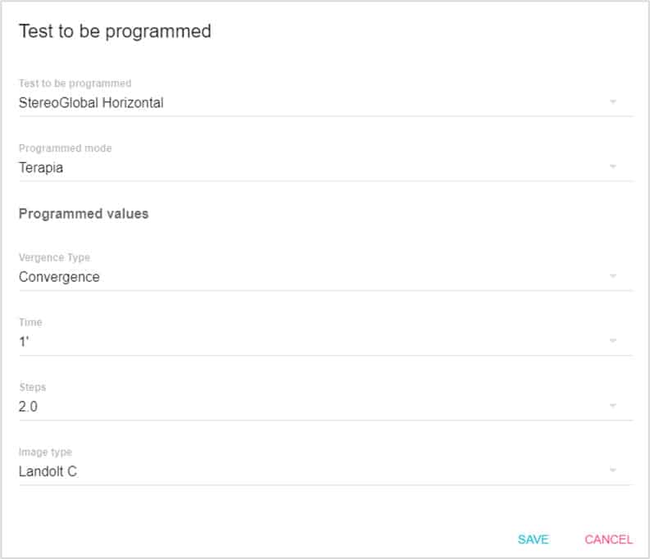This screenshot has height=559, width=650.
Task: Open the 1' time value dropdown
Action: pos(311,342)
